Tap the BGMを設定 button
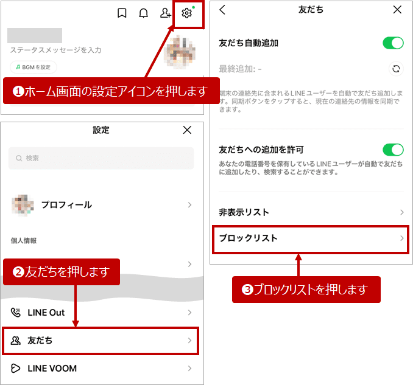The width and height of the screenshot is (413, 385). point(34,67)
